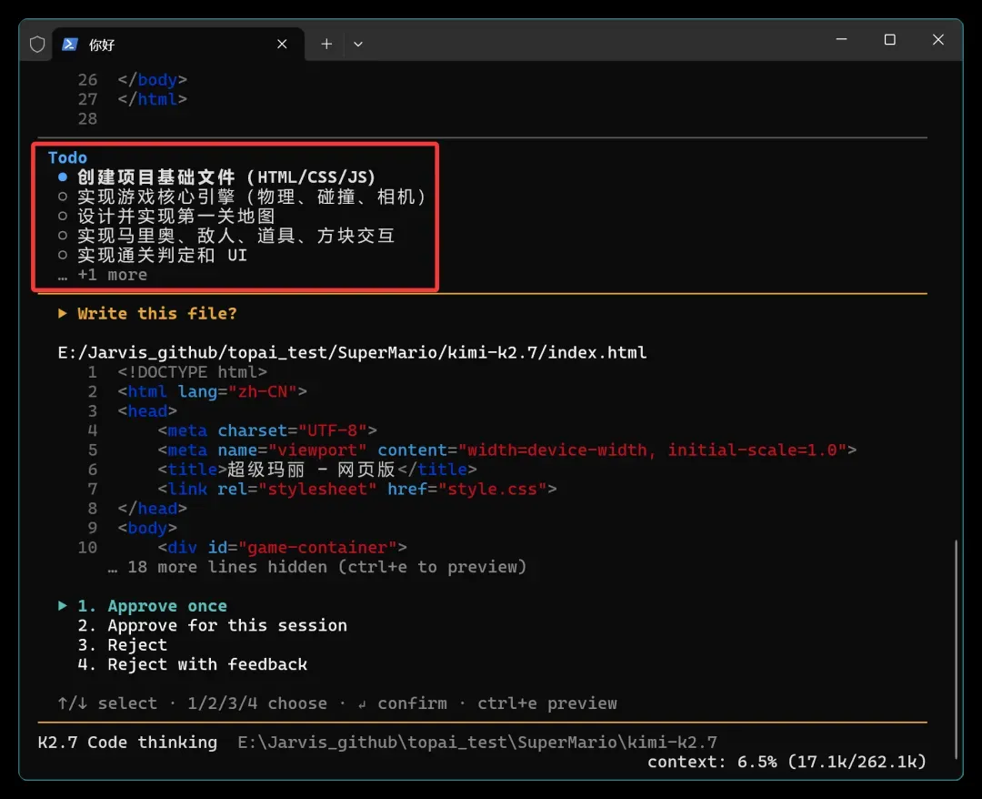Click the line with meta charset UTF-8
982x799 pixels.
267,430
